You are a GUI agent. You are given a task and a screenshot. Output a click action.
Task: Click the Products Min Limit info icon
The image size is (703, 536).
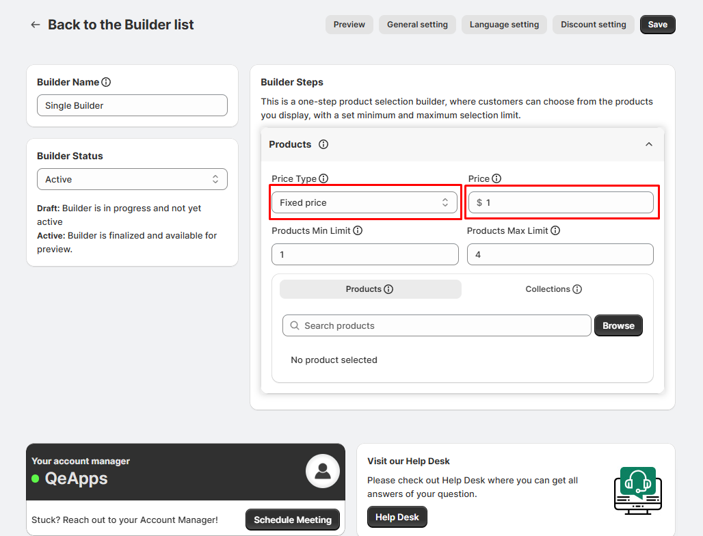click(x=358, y=230)
